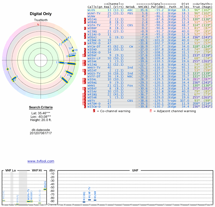
Task: Click the Search Criteria heading
Action: tap(41, 108)
